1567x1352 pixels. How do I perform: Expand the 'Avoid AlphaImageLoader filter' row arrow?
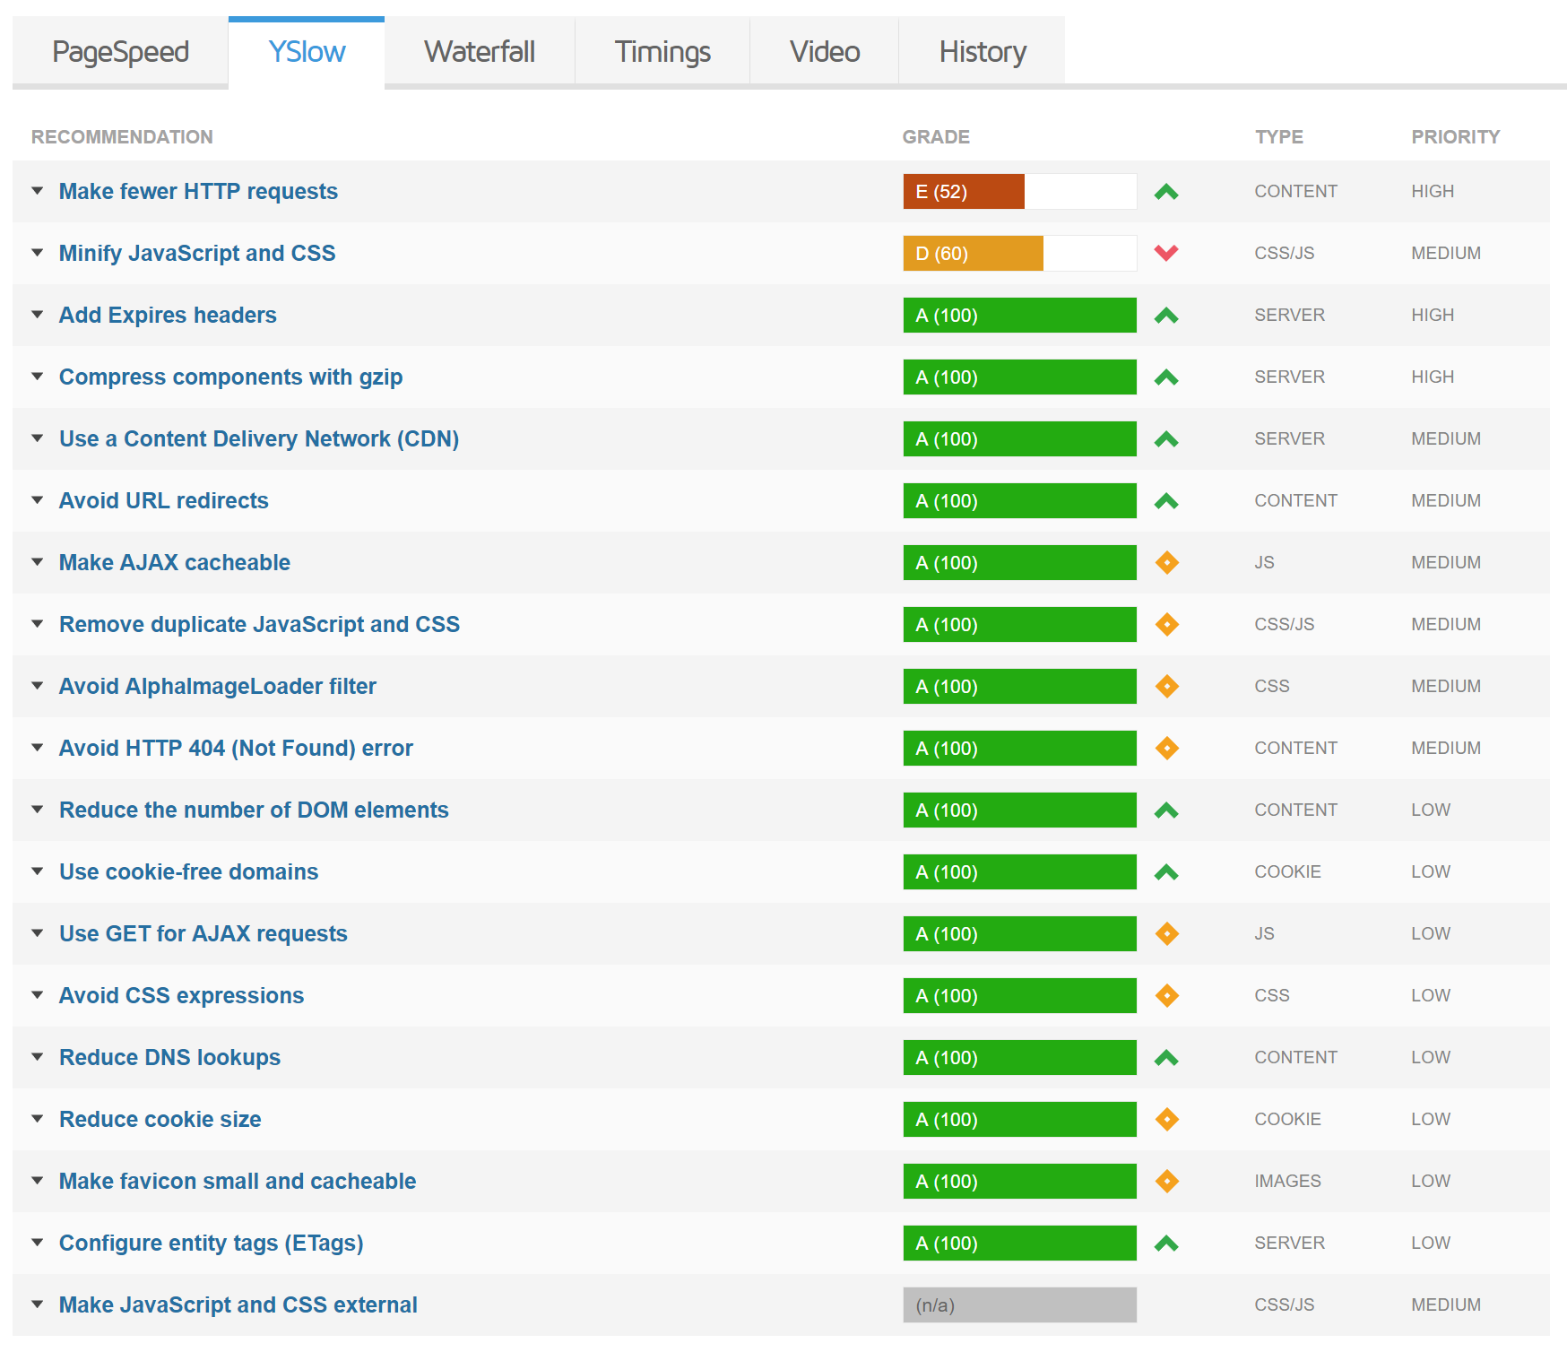[38, 686]
